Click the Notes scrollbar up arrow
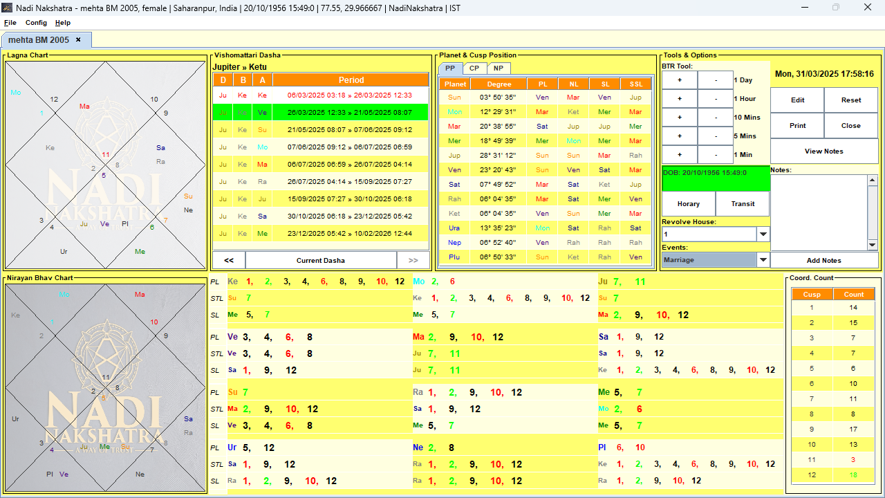 [x=873, y=180]
